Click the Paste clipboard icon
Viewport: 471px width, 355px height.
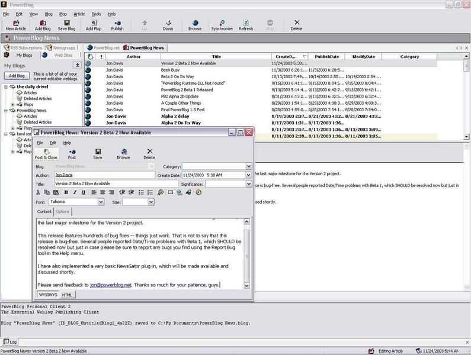click(x=56, y=192)
